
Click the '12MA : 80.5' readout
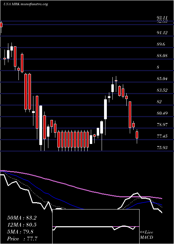tap(22, 225)
